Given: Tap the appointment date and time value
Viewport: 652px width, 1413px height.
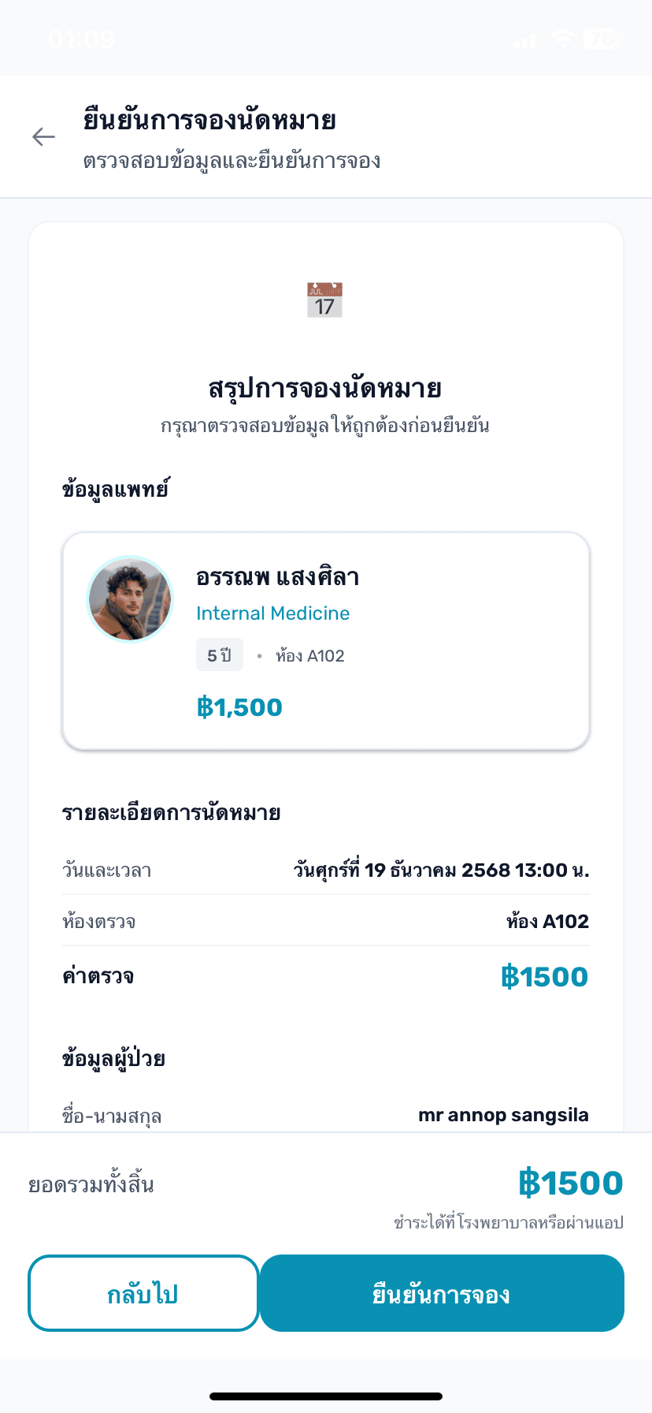Looking at the screenshot, I should pos(441,871).
